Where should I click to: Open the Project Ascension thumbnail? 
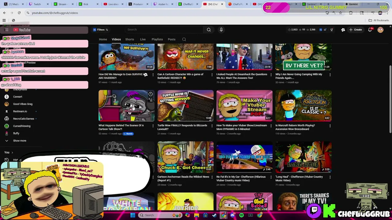303,106
